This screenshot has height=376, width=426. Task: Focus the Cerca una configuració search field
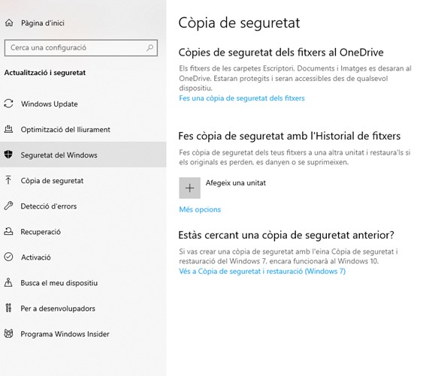81,48
